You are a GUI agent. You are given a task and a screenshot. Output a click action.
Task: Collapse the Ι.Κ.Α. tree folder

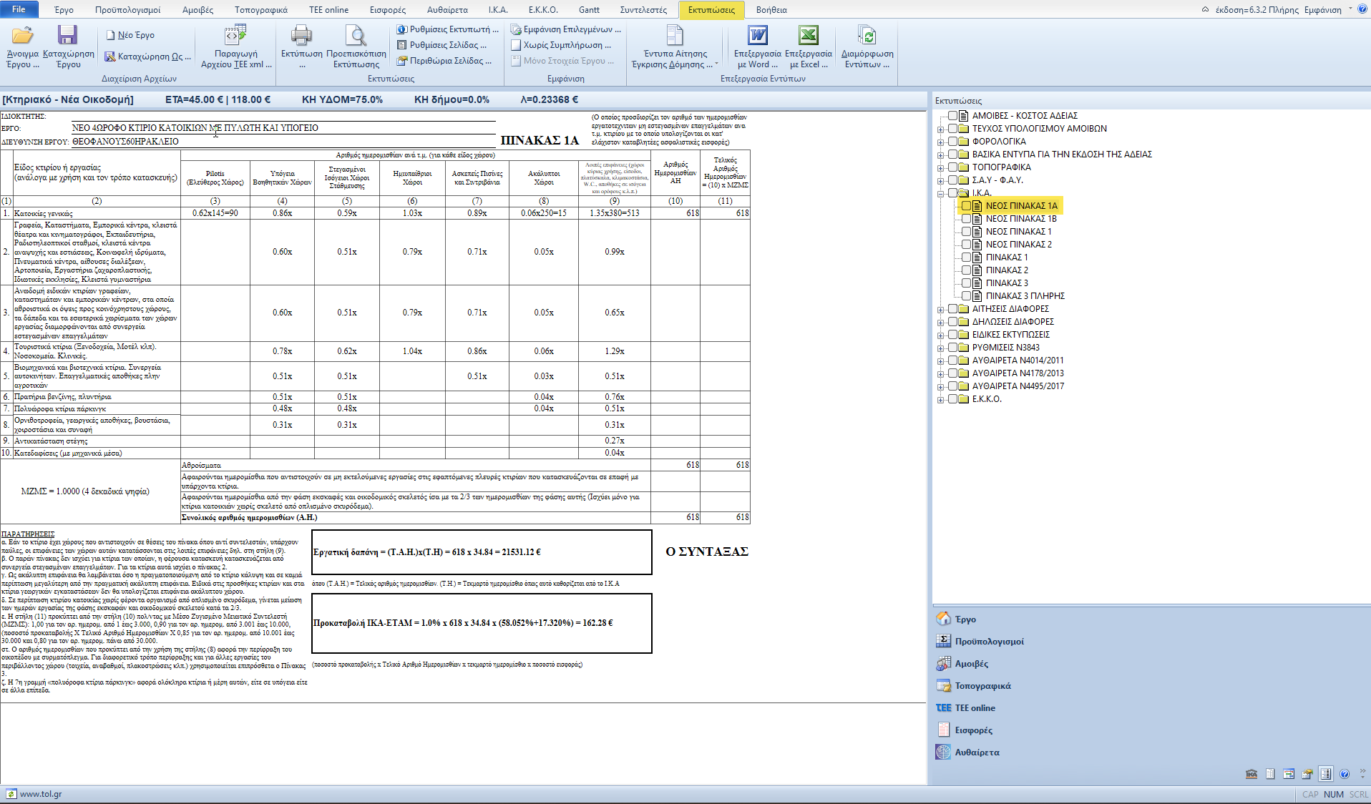click(x=940, y=193)
